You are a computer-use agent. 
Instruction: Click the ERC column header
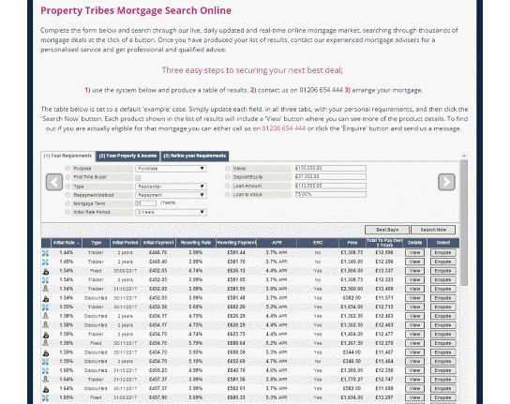coord(318,243)
